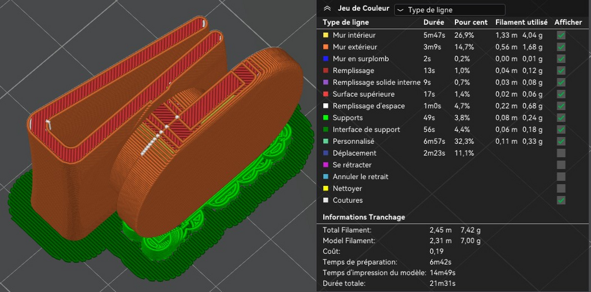Click the Filament utilisé column header

coord(521,22)
